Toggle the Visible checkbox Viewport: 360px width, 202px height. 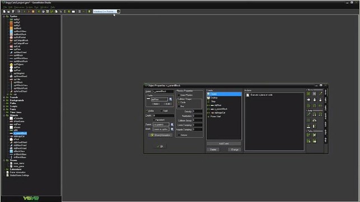coord(147,111)
